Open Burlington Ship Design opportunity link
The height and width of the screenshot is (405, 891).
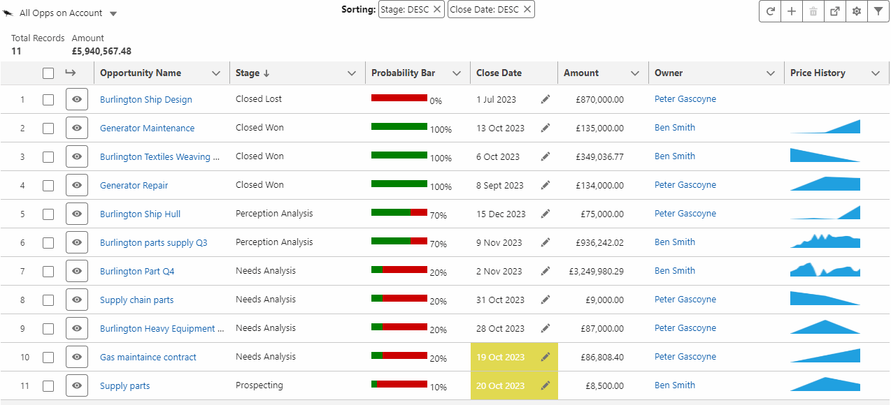tap(146, 99)
